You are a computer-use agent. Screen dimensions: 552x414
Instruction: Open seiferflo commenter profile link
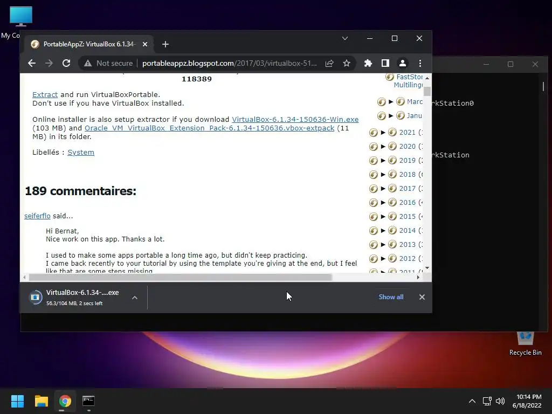tap(37, 216)
